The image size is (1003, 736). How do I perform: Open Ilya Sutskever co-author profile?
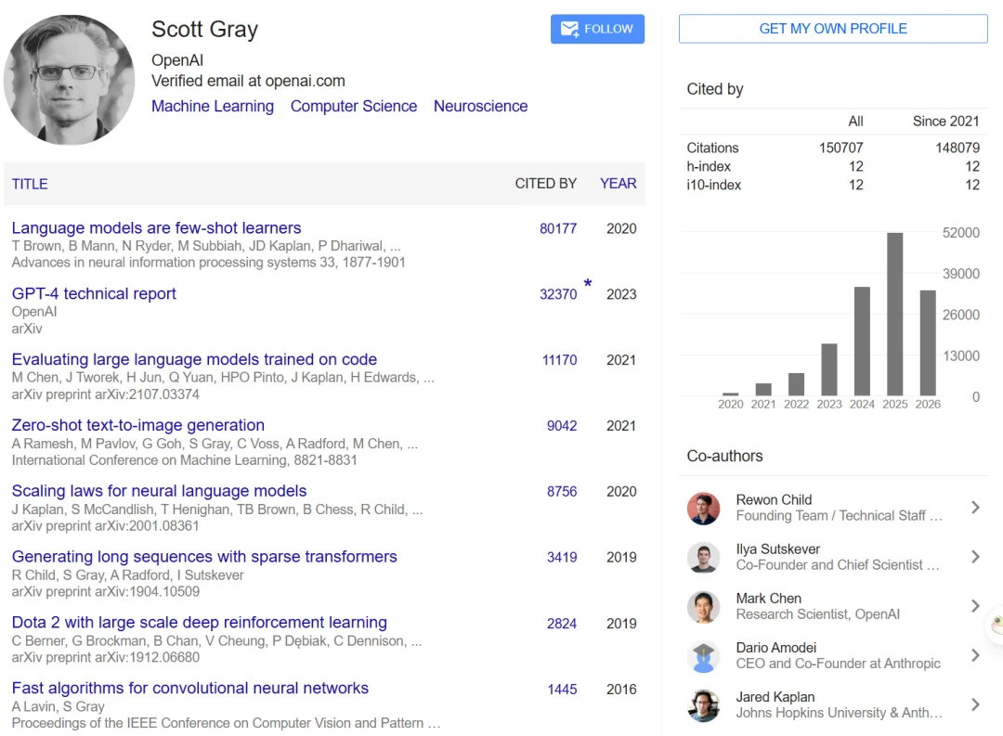(777, 549)
